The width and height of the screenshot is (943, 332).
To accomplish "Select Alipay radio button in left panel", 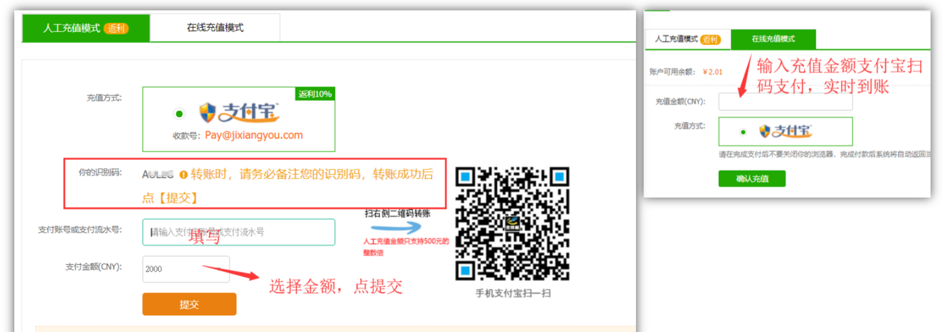I will pyautogui.click(x=179, y=114).
